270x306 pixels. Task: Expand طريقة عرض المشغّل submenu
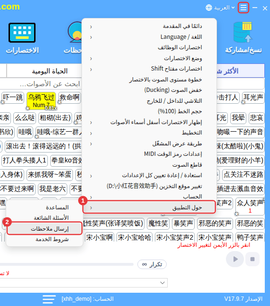[149, 144]
